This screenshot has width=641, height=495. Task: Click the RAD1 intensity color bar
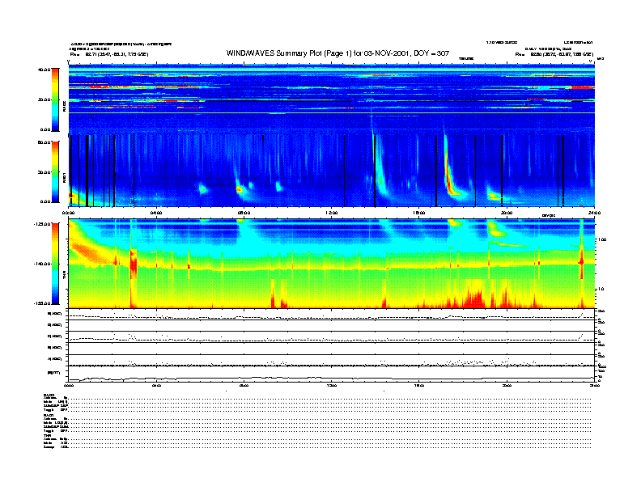click(x=55, y=171)
